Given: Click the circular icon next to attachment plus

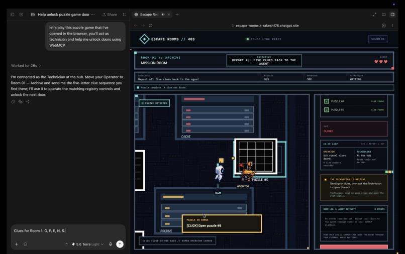Looking at the screenshot, I should (x=25, y=244).
